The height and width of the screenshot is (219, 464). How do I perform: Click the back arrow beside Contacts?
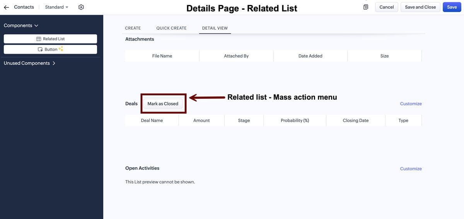pos(6,7)
